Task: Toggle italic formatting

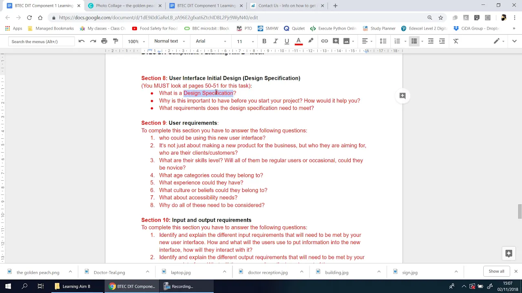Action: (276, 41)
